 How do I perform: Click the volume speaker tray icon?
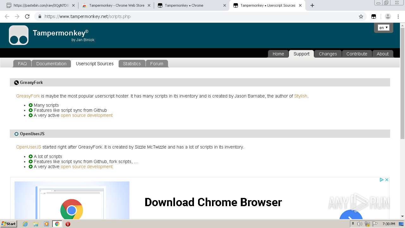pos(360,224)
